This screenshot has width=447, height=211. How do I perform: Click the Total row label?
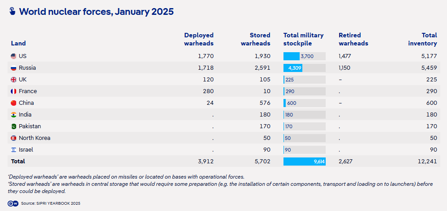coord(18,161)
